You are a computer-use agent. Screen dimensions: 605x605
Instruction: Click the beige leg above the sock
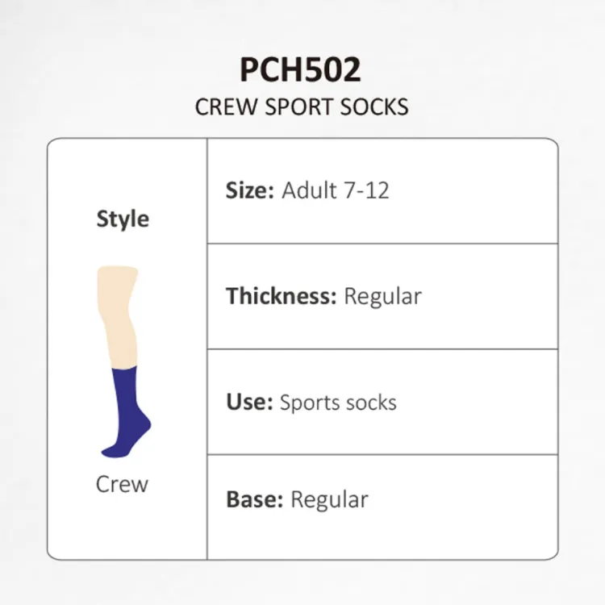118,316
